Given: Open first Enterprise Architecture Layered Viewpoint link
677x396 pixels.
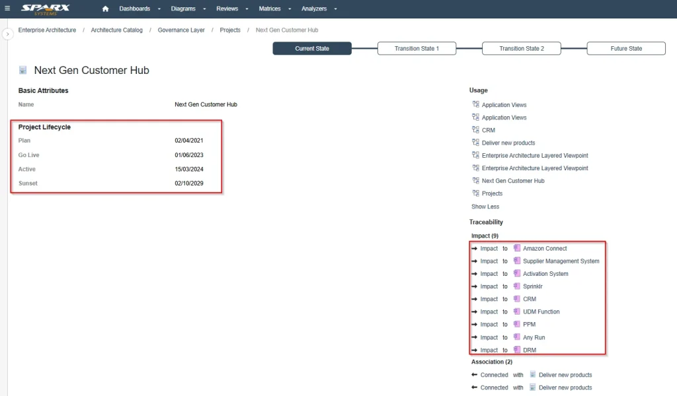Looking at the screenshot, I should pos(535,156).
